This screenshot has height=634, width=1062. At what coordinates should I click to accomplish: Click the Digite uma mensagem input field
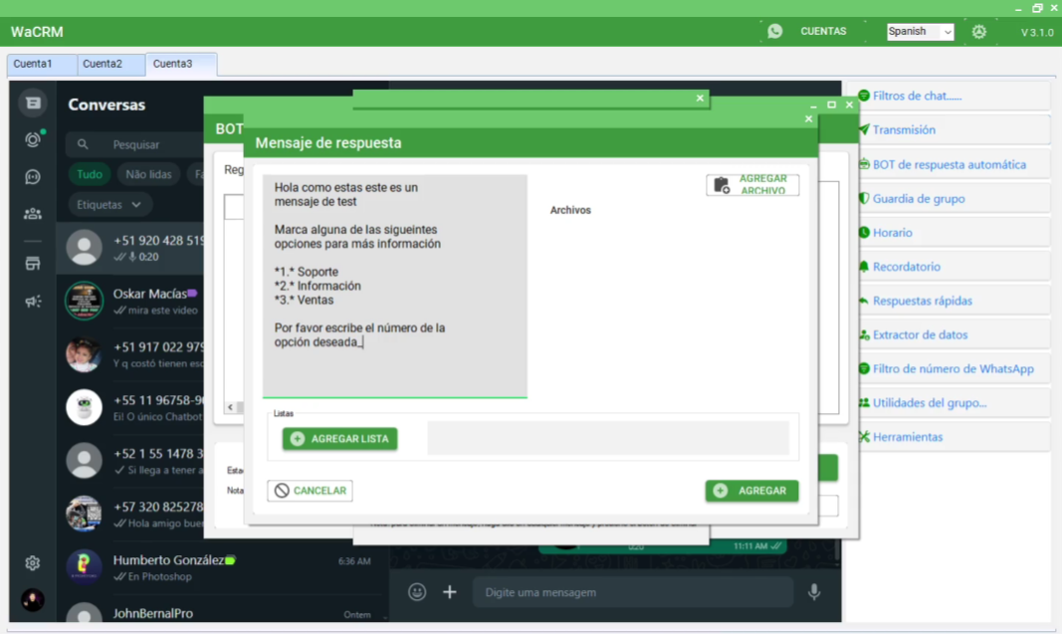tap(632, 591)
